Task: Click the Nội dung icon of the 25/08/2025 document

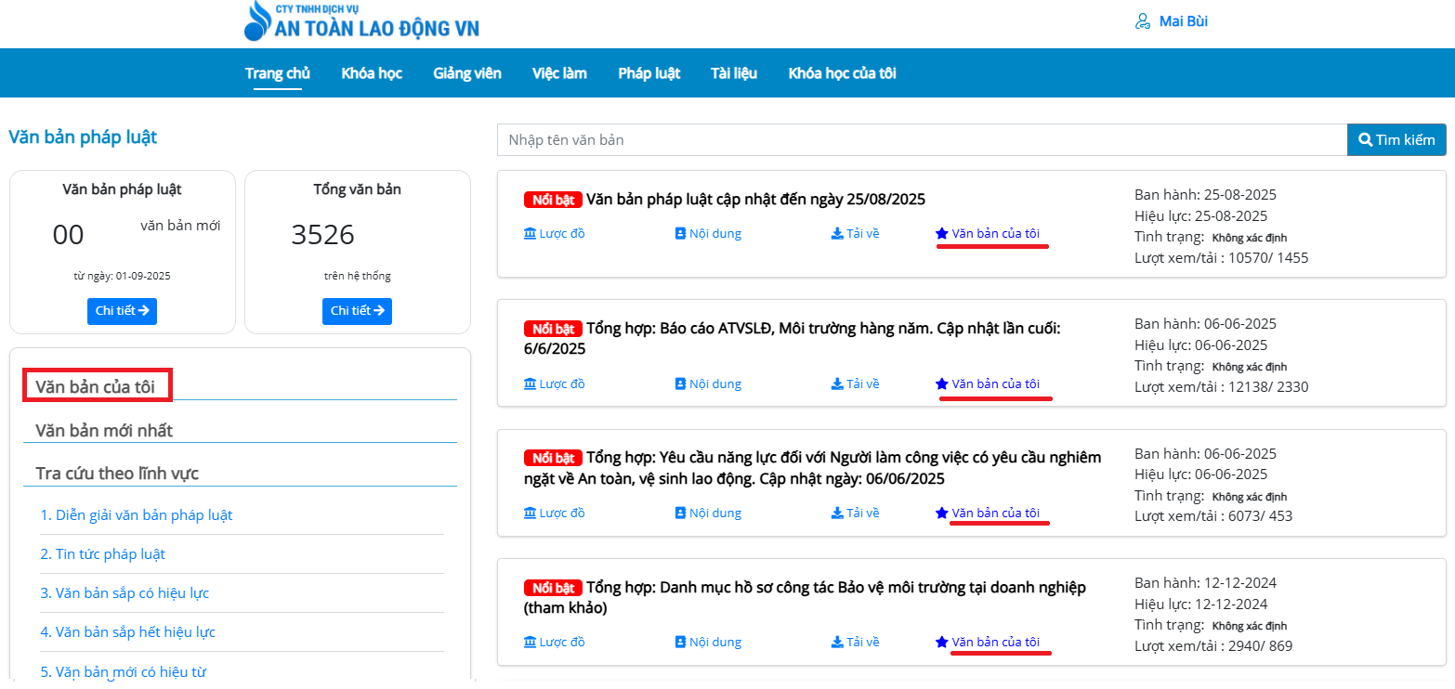Action: coord(680,234)
